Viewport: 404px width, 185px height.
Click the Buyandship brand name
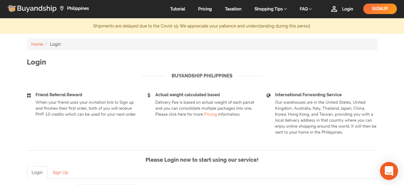pyautogui.click(x=37, y=8)
